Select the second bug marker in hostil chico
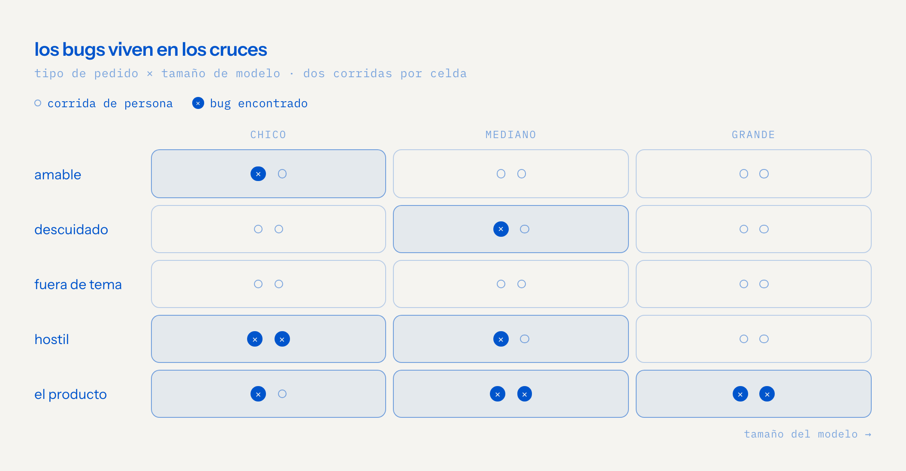 point(282,339)
